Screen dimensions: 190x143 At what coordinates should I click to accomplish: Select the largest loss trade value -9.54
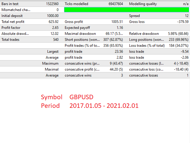click(185, 52)
